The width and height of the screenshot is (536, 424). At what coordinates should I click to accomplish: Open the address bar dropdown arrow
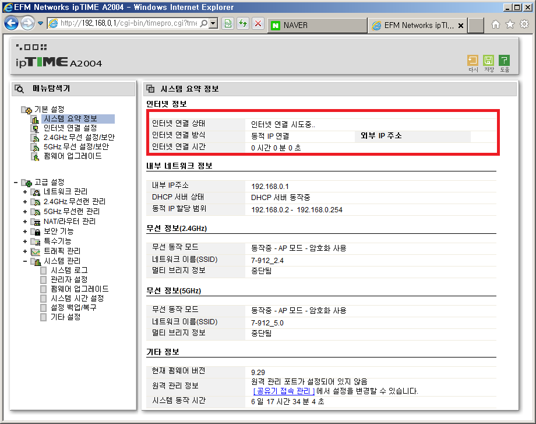(x=214, y=23)
